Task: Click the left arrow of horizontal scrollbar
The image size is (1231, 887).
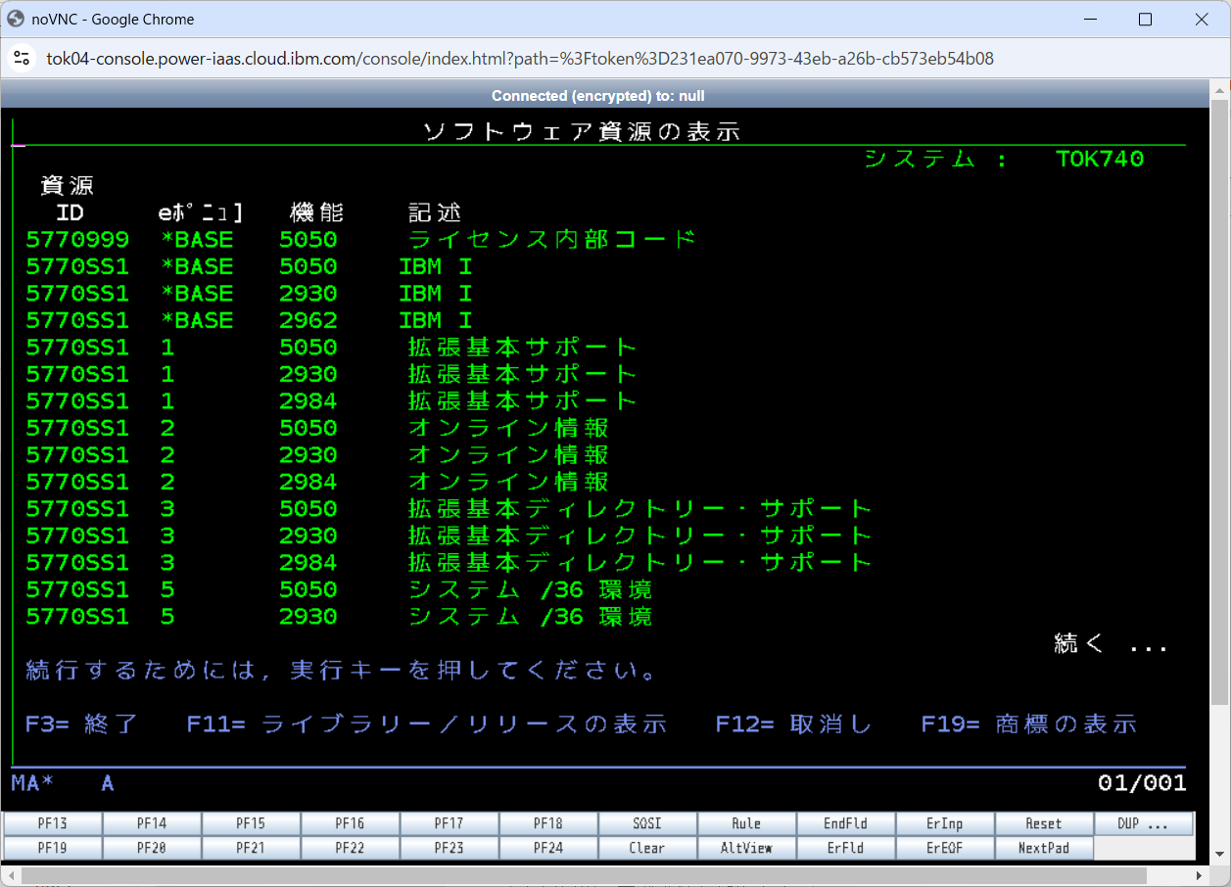Action: click(x=10, y=874)
